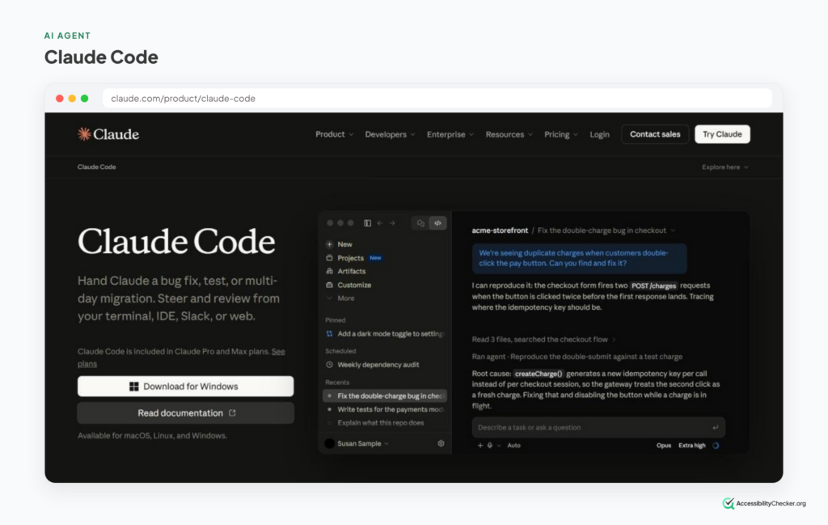Click the blue usage ring icon
Screen dimensions: 828x525
click(716, 445)
